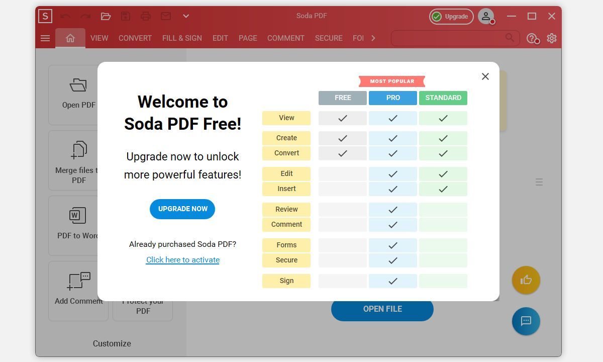This screenshot has width=603, height=362.
Task: Reveal more ribbon tabs with the right arrow
Action: point(373,38)
